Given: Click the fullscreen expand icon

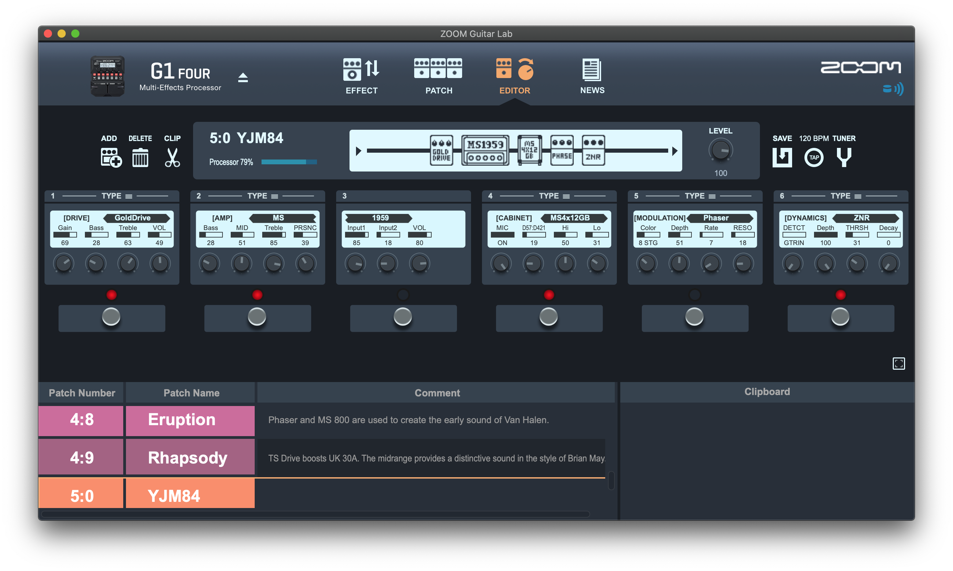Looking at the screenshot, I should tap(898, 363).
